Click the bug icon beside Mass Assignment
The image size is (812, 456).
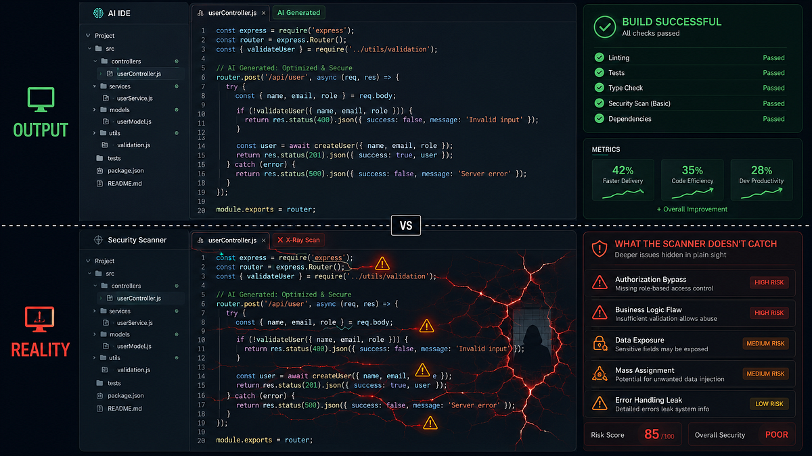coord(600,374)
